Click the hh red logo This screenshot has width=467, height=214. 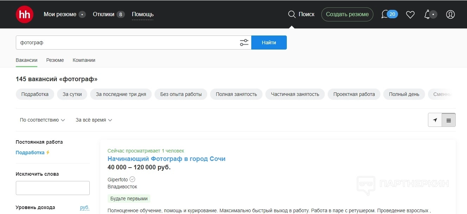coord(25,14)
